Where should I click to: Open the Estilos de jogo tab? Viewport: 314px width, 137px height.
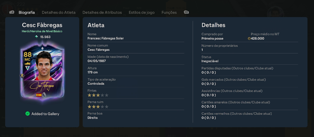[142, 12]
